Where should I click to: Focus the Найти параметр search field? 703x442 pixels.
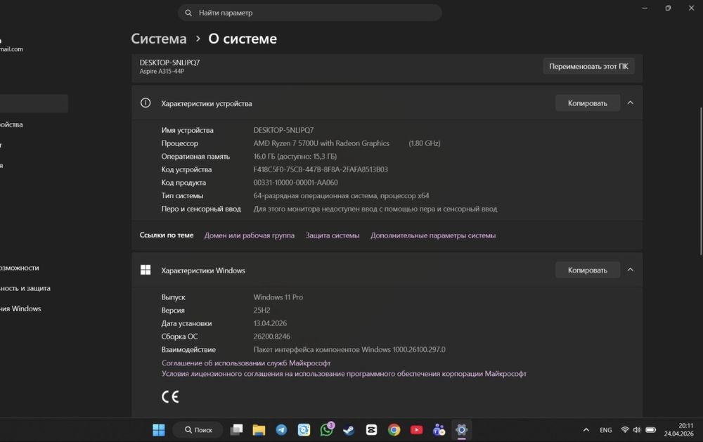tap(310, 13)
